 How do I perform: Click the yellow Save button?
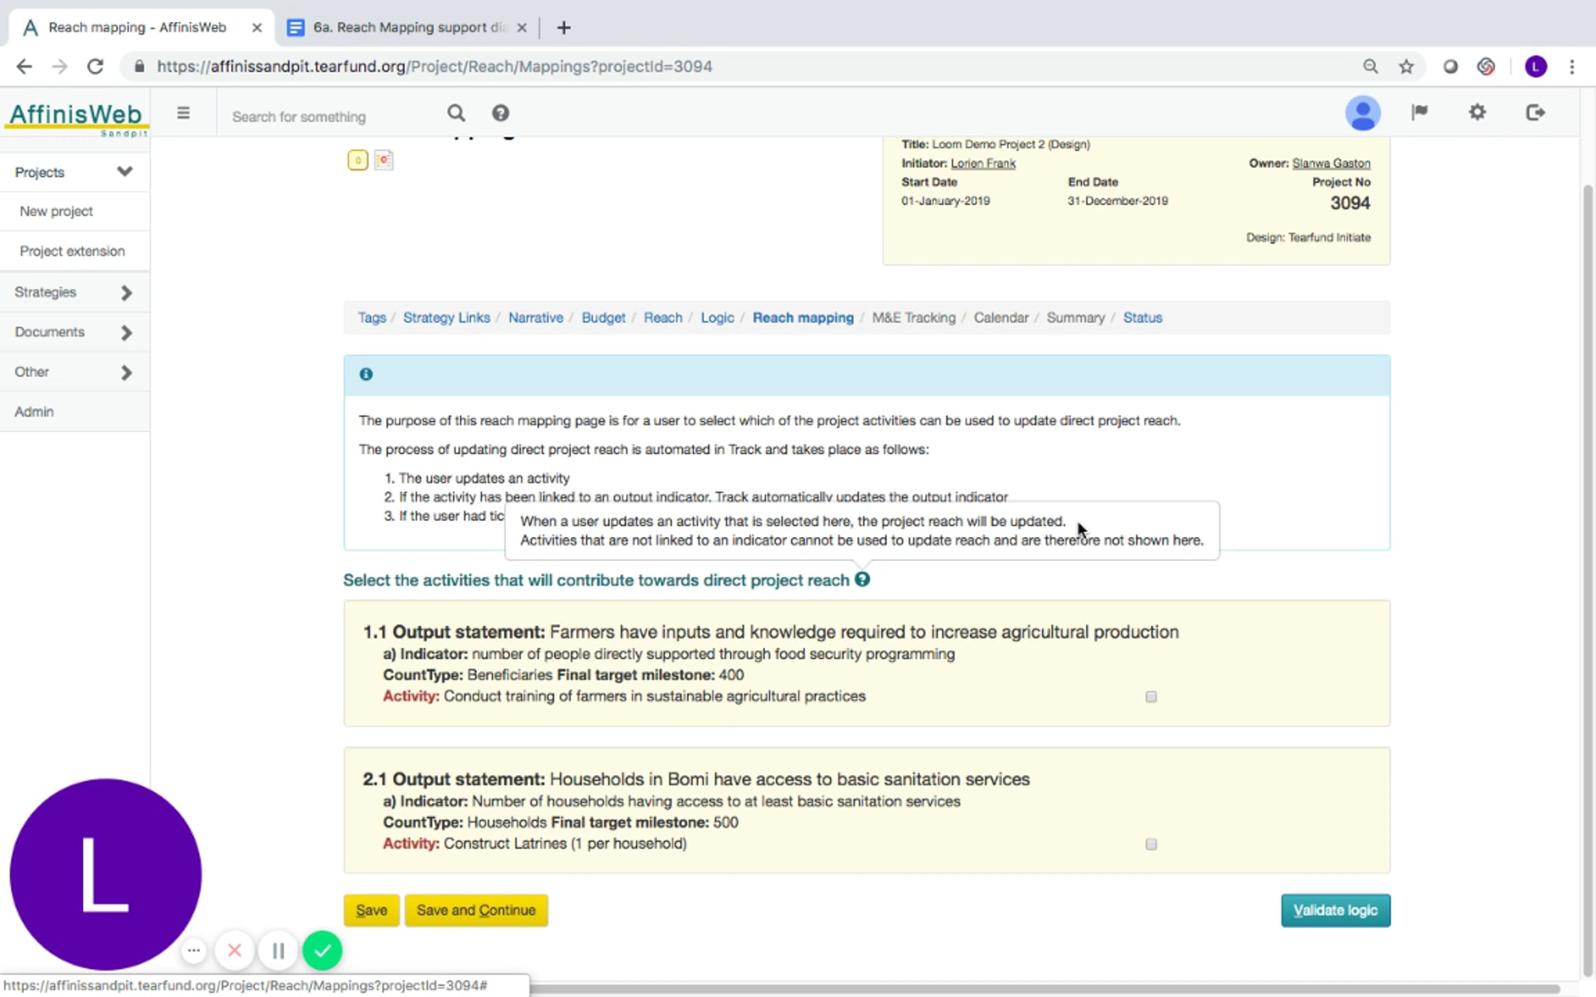pos(371,910)
